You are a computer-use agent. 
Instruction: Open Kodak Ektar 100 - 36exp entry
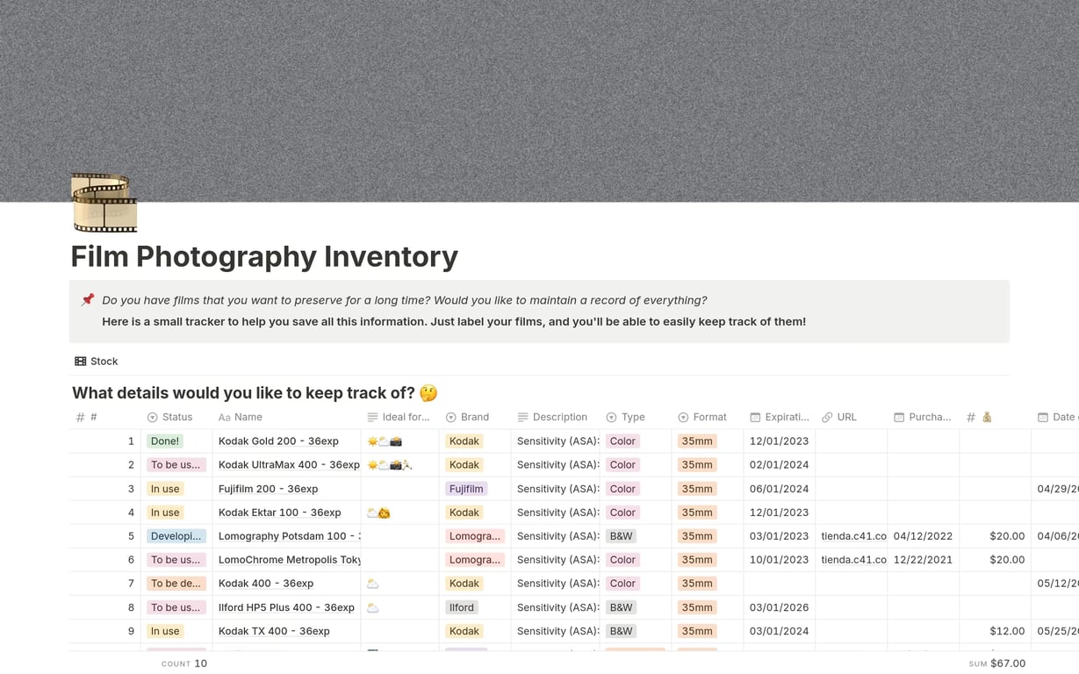click(x=279, y=513)
